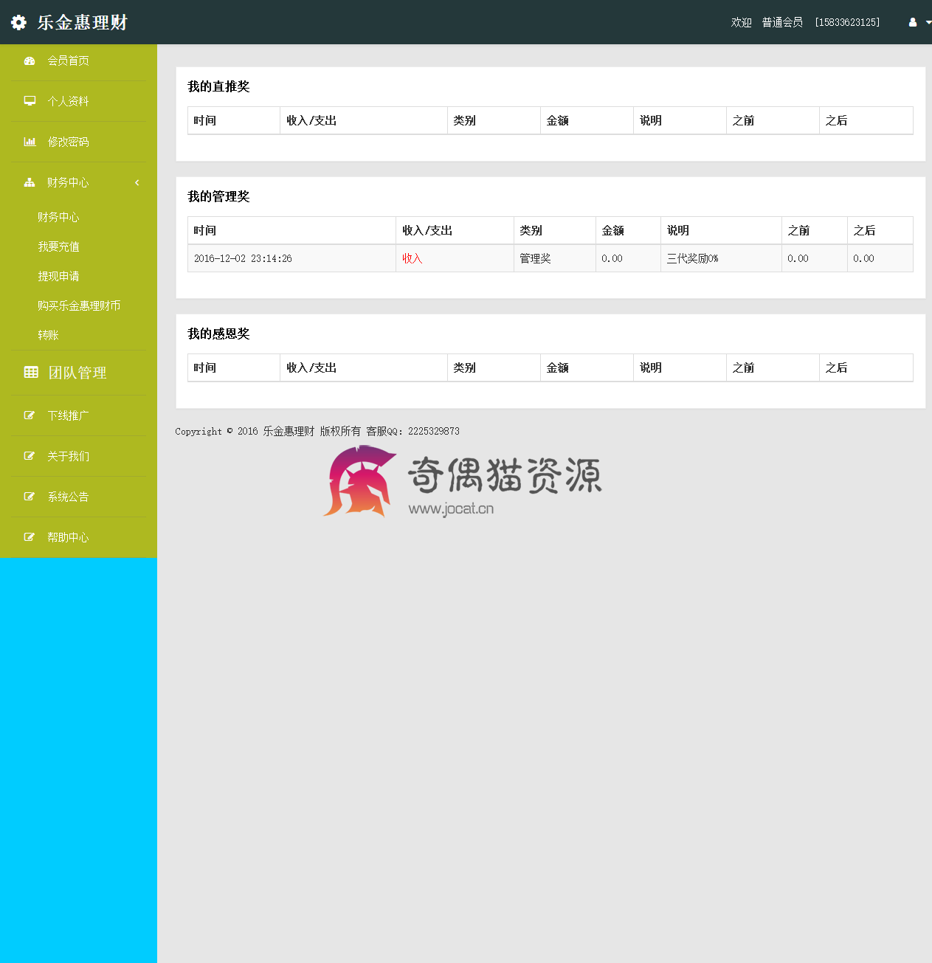Open 帮助中心 menu item

tap(69, 537)
